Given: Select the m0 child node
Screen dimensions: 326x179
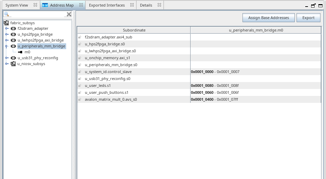Looking at the screenshot, I should pyautogui.click(x=27, y=52).
